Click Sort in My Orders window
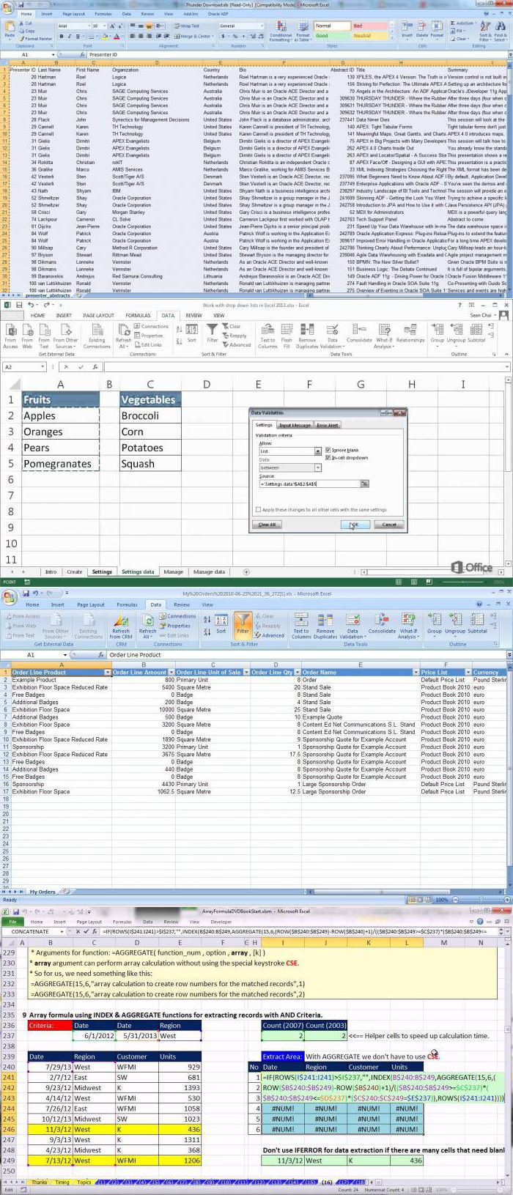Screen dimensions: 513x1195 pyautogui.click(x=221, y=623)
